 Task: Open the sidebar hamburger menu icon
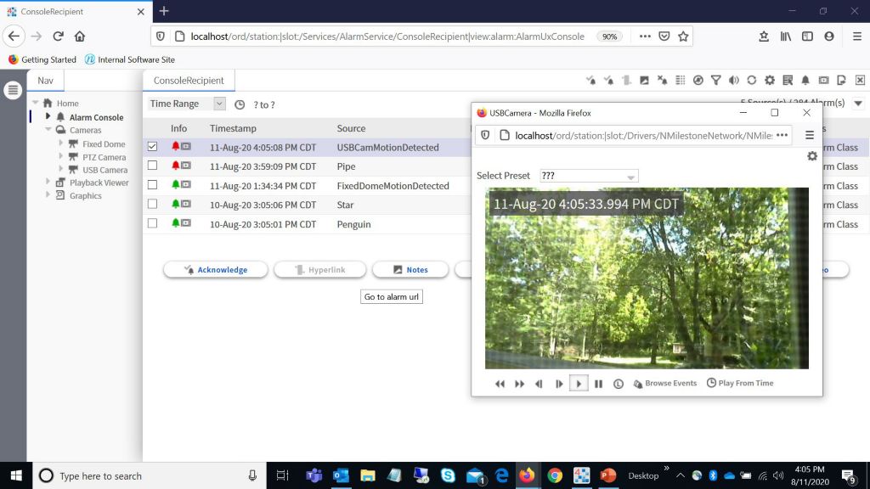click(14, 91)
